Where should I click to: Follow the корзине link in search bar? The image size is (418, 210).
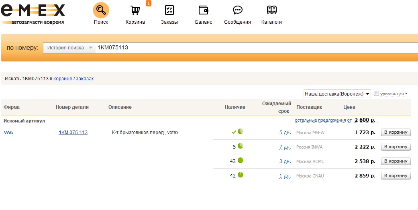[x=63, y=79]
